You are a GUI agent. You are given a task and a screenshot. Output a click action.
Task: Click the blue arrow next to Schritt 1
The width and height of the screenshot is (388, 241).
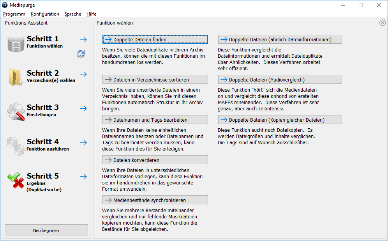83,39
